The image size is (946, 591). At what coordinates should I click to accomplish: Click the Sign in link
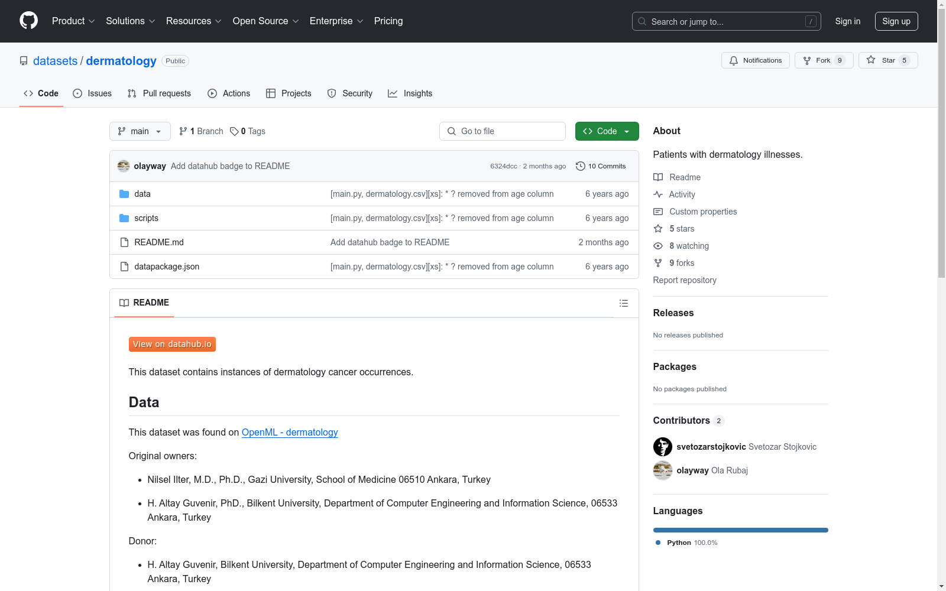pos(848,21)
